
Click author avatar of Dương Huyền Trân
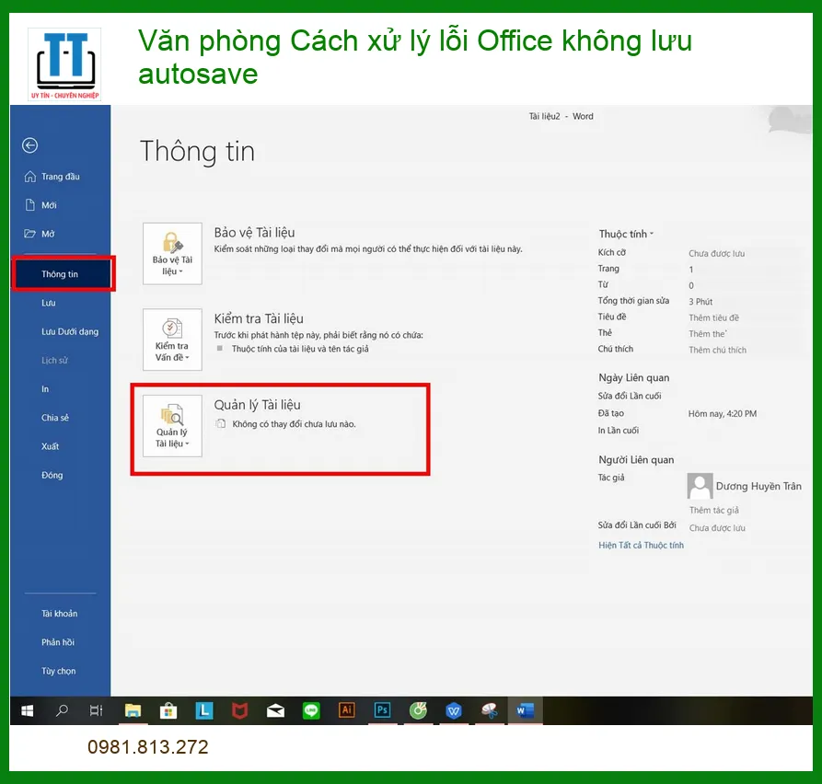click(x=700, y=486)
